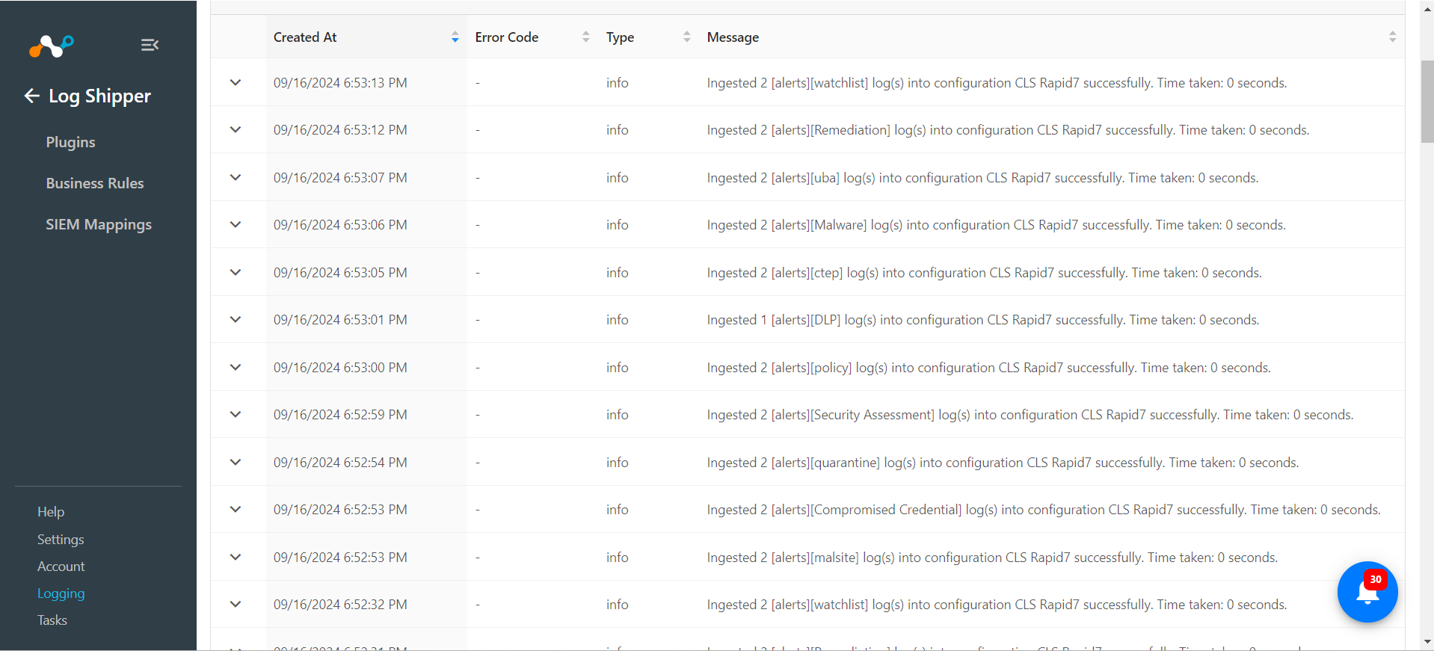Sort by Error Code column arrows
1434x651 pixels.
(586, 37)
